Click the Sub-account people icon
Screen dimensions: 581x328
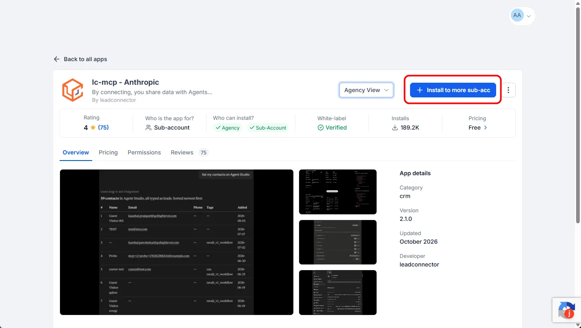click(149, 128)
